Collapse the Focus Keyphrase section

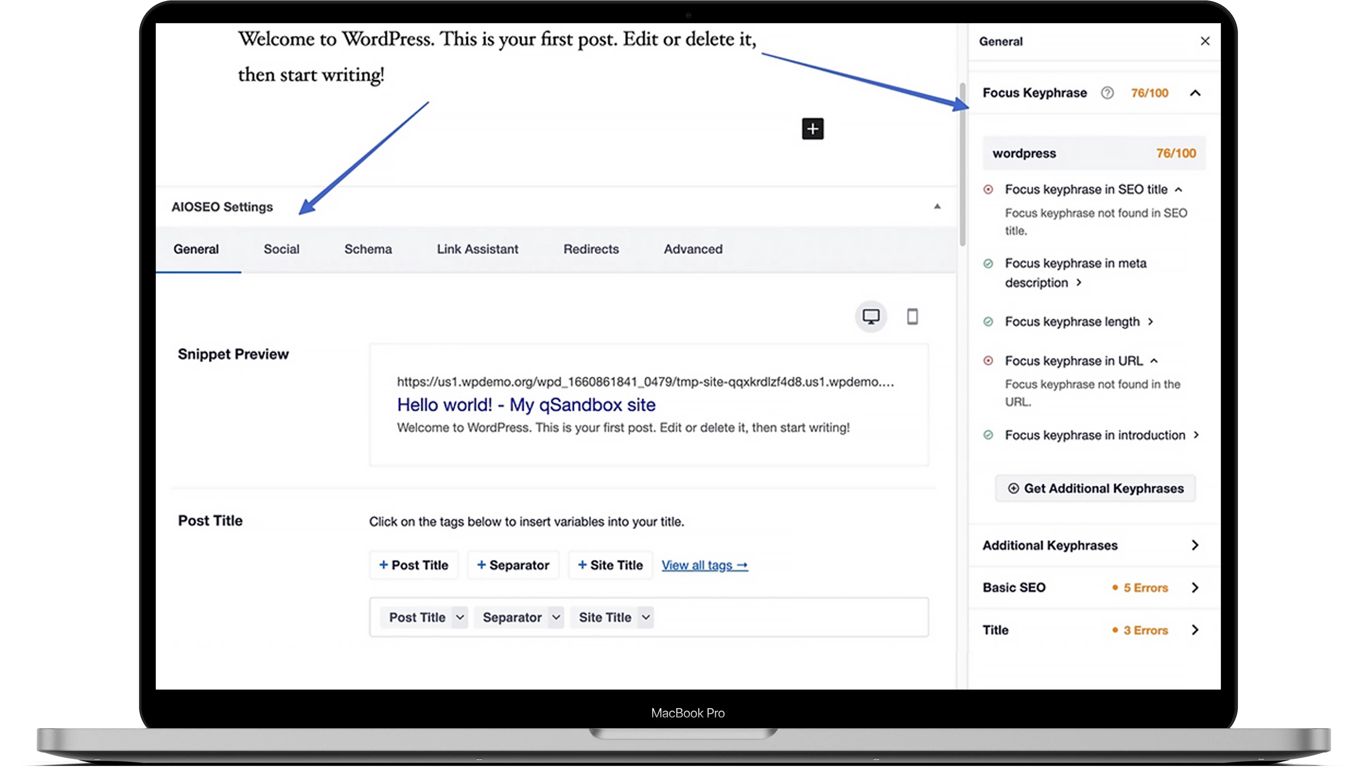coord(1195,93)
